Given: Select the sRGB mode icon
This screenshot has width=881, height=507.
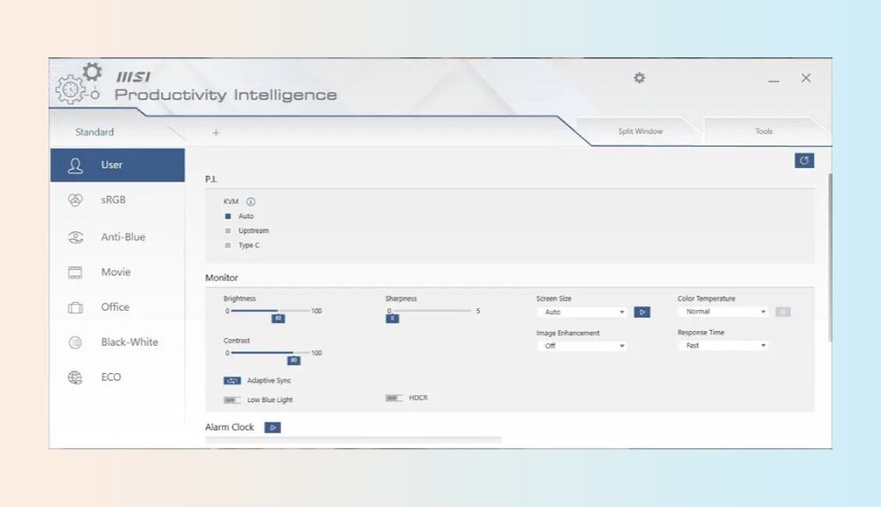Looking at the screenshot, I should click(76, 201).
